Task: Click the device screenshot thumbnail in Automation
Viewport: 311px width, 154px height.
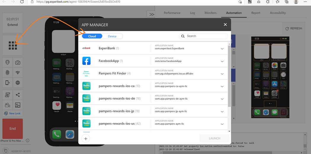Action: tap(270, 77)
